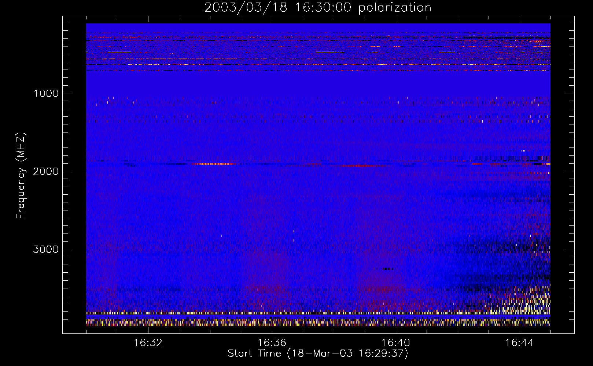Click the 1000 frequency tick label

(46, 93)
